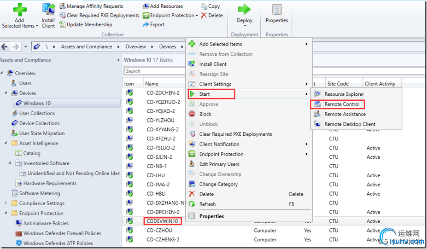Select Device Collections in the tree

[x=39, y=123]
